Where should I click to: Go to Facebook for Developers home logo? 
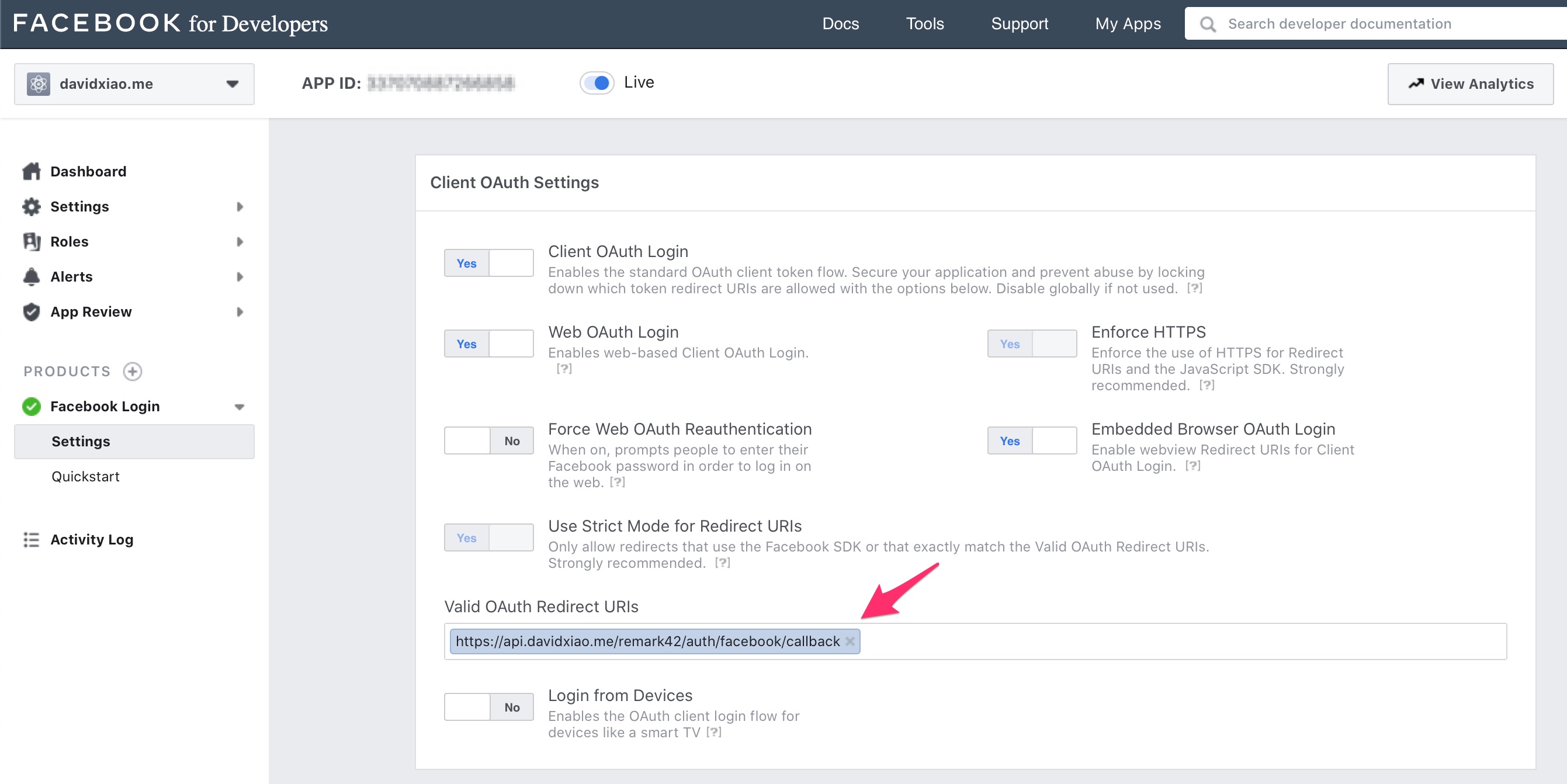(x=171, y=24)
